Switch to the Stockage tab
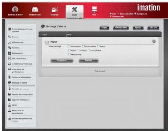Screen dimensions: 168x131 pyautogui.click(x=54, y=11)
